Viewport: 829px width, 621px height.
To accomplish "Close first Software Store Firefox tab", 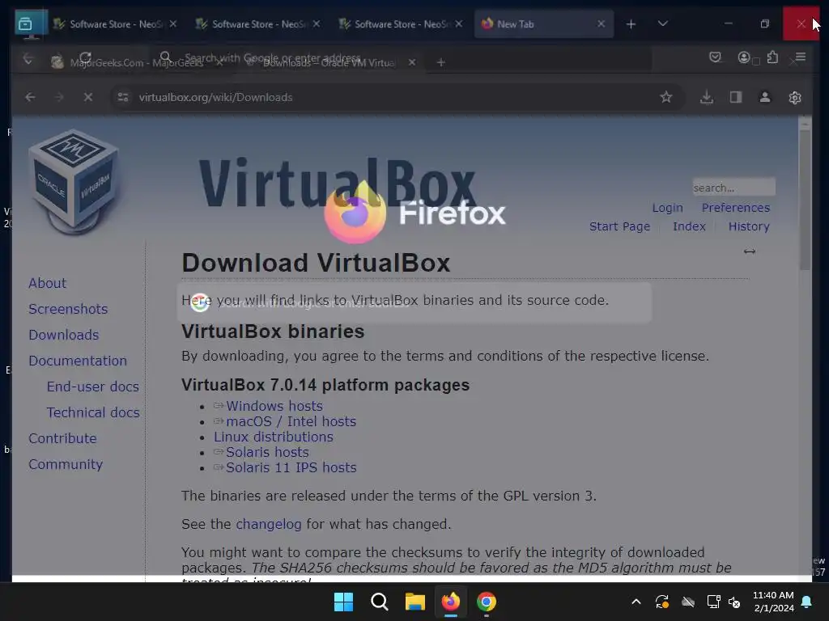I will [173, 23].
